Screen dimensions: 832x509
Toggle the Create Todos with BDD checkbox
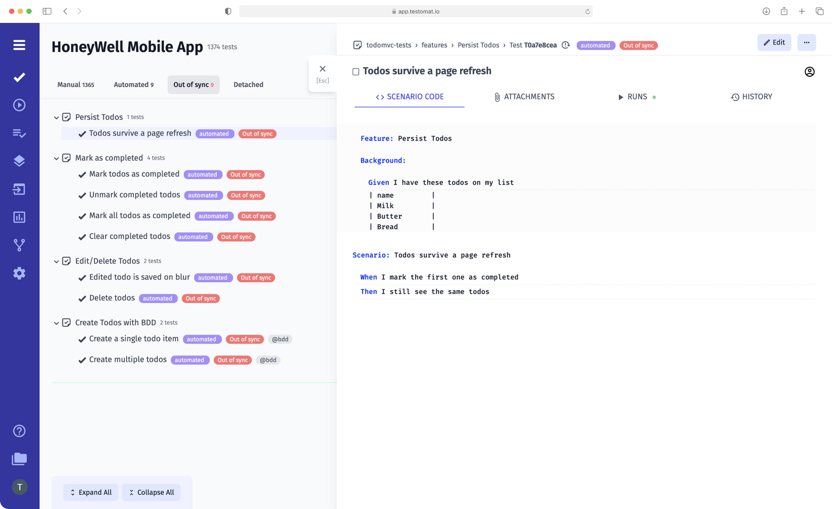tap(67, 322)
